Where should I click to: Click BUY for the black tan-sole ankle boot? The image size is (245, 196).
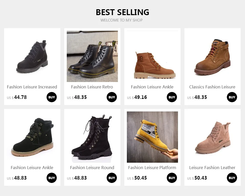pos(52,178)
